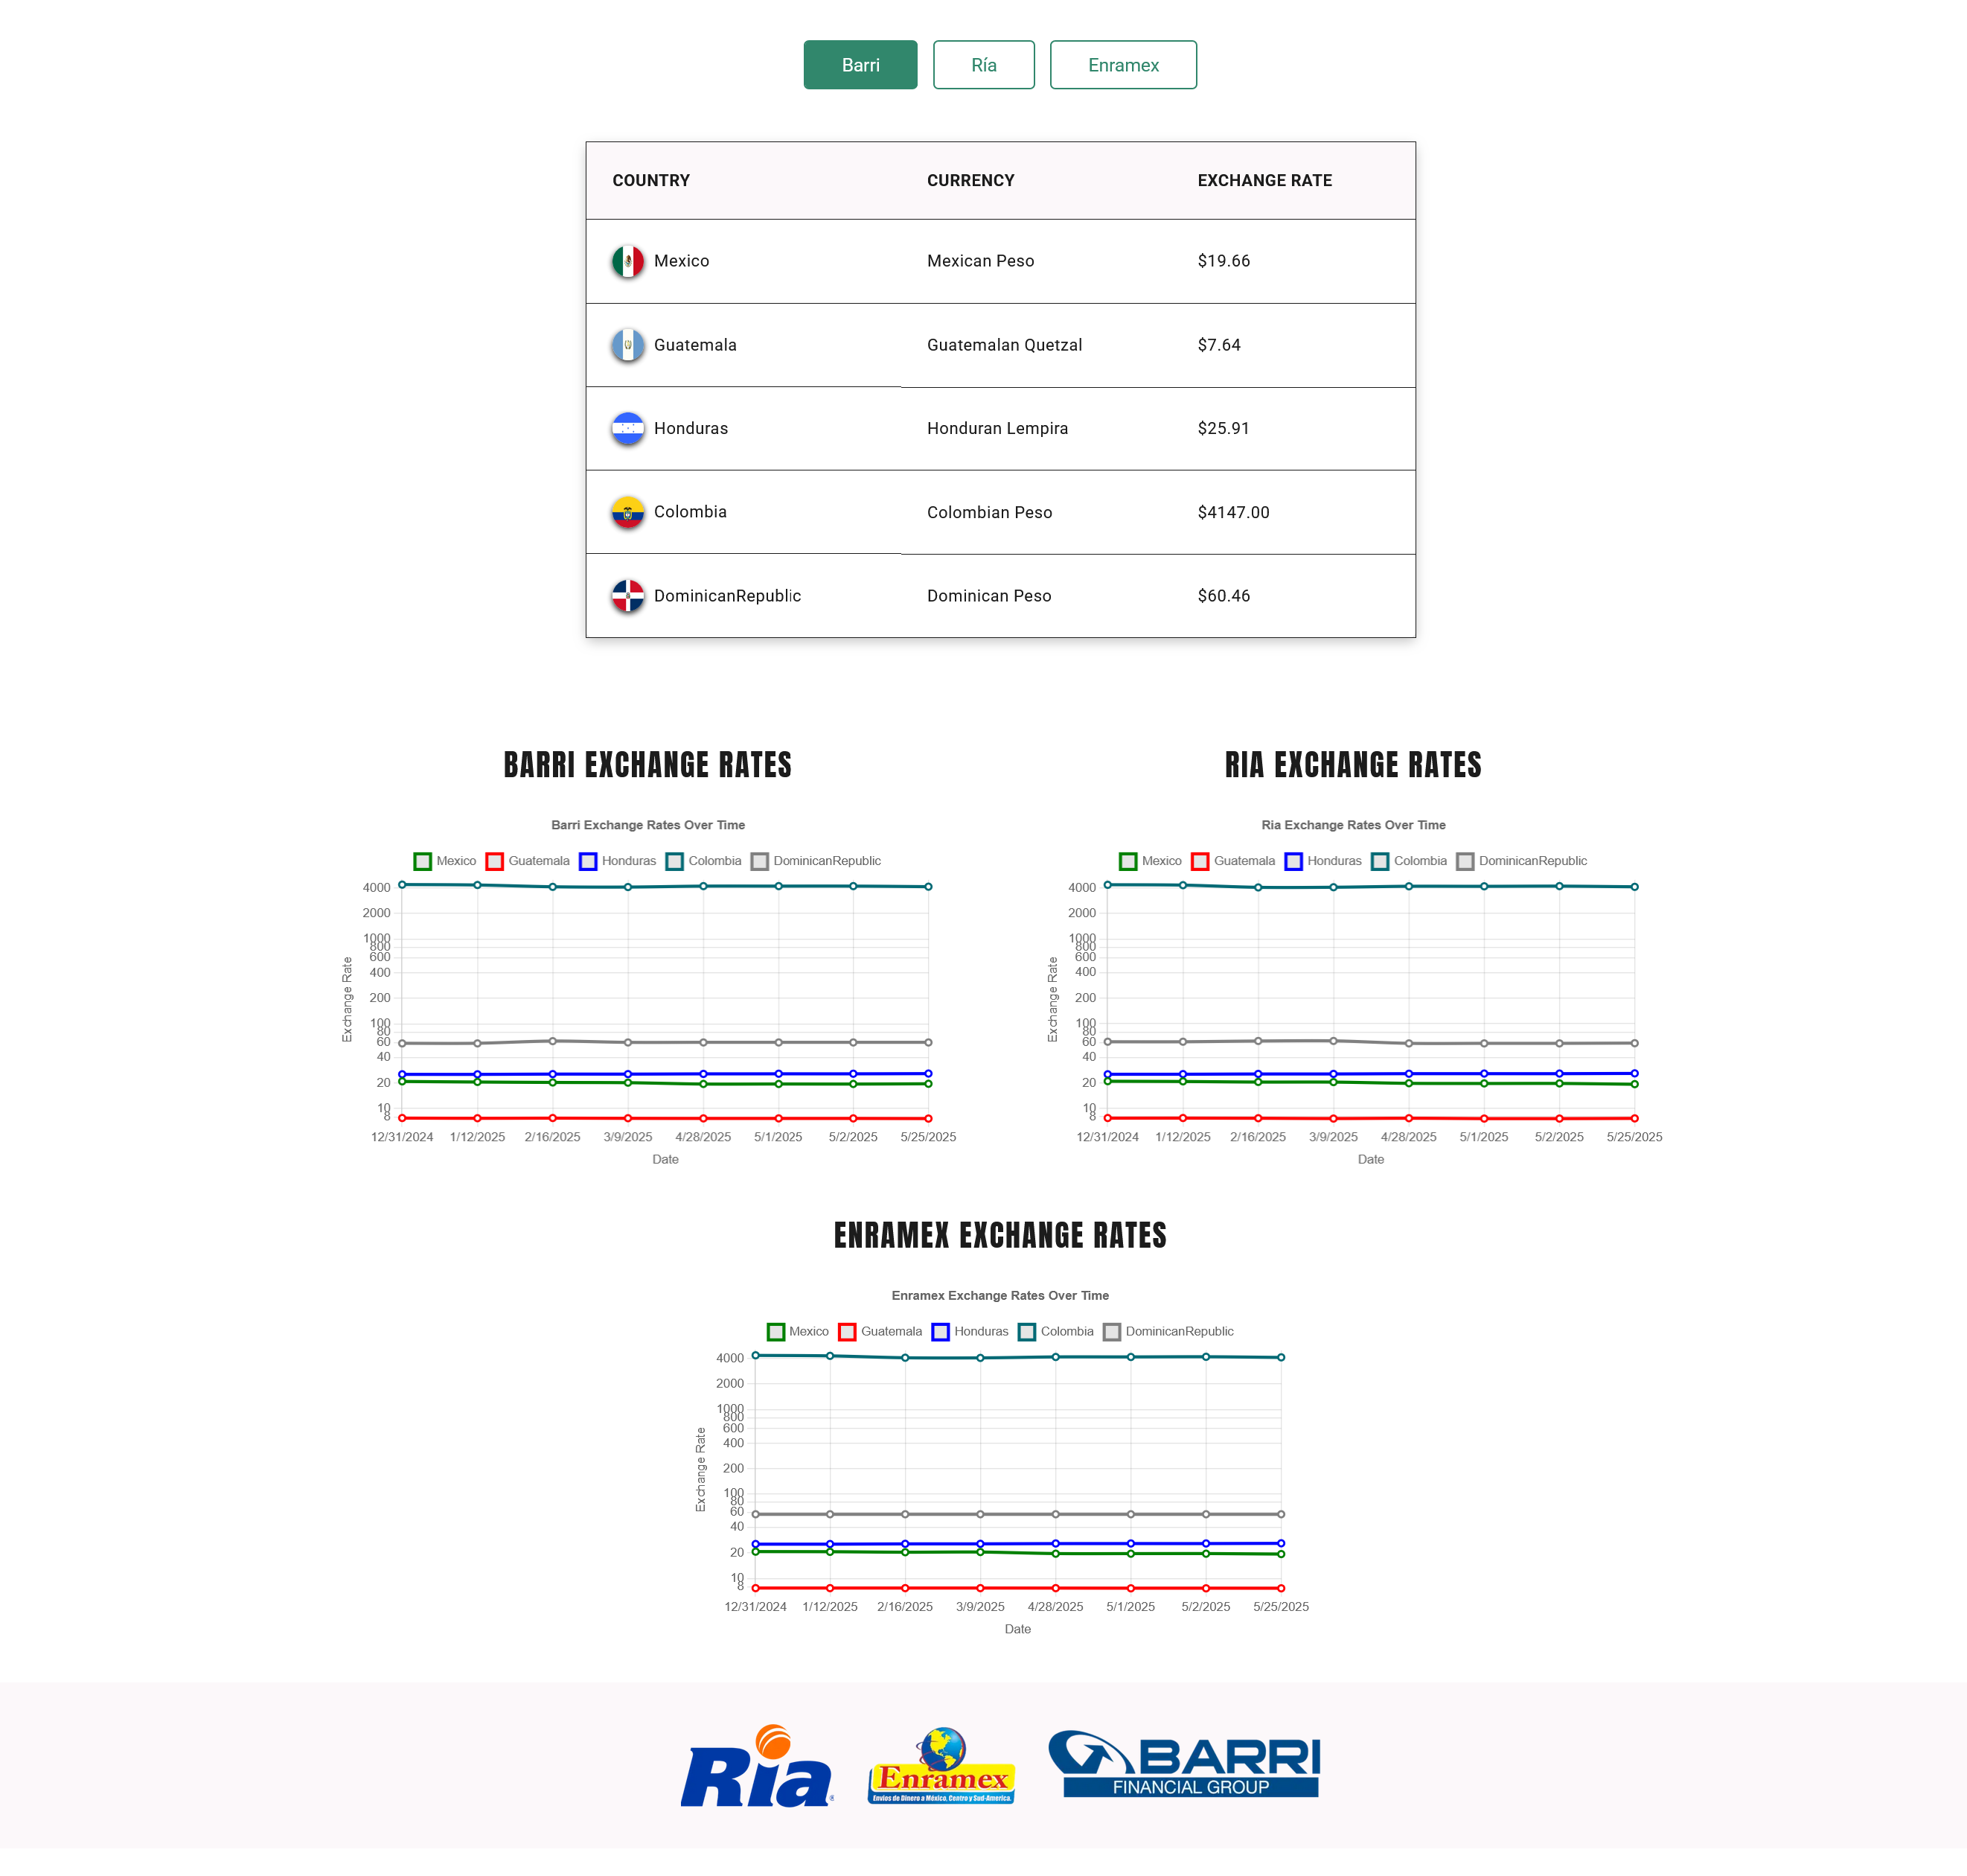This screenshot has height=1876, width=1967.
Task: Click the Honduras flag icon
Action: [x=627, y=428]
